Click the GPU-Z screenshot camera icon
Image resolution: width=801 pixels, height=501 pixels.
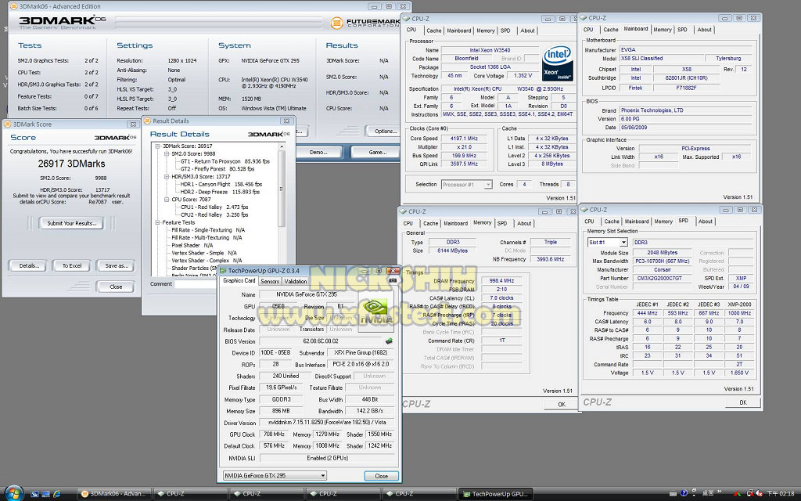pos(393,280)
